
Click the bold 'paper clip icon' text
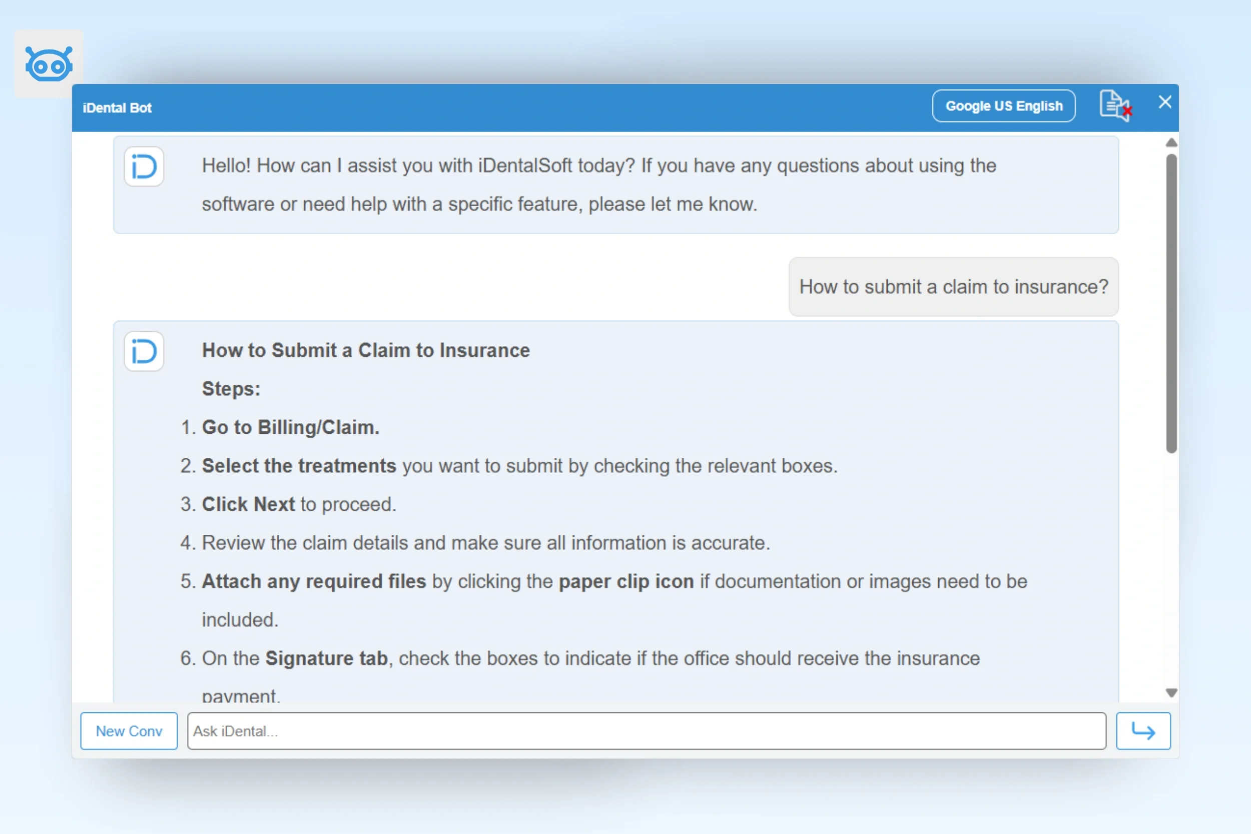tap(626, 581)
